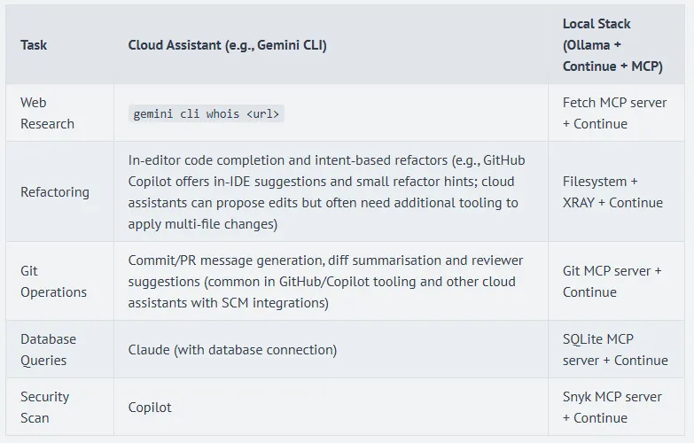Click the Fetch MCP server + Continue cell

click(614, 113)
